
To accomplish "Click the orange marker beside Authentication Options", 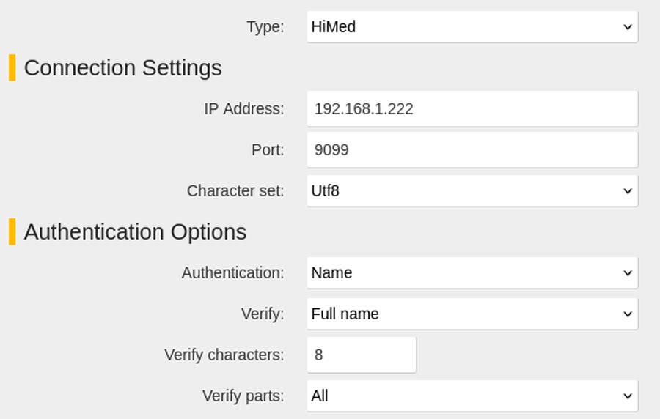I will pos(12,231).
